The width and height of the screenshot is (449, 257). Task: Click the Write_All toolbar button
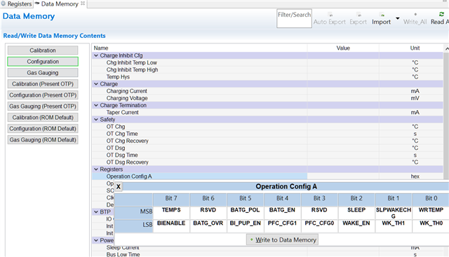(415, 19)
